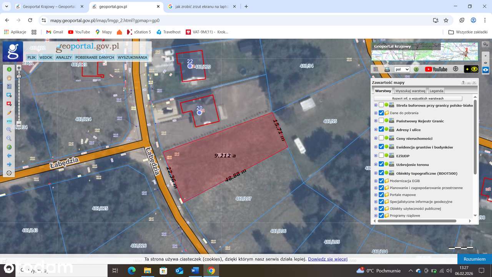Open the pol language dropdown
Viewport: 492px width, 277px height.
click(x=402, y=70)
